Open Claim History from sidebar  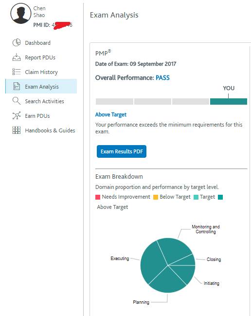tap(41, 72)
